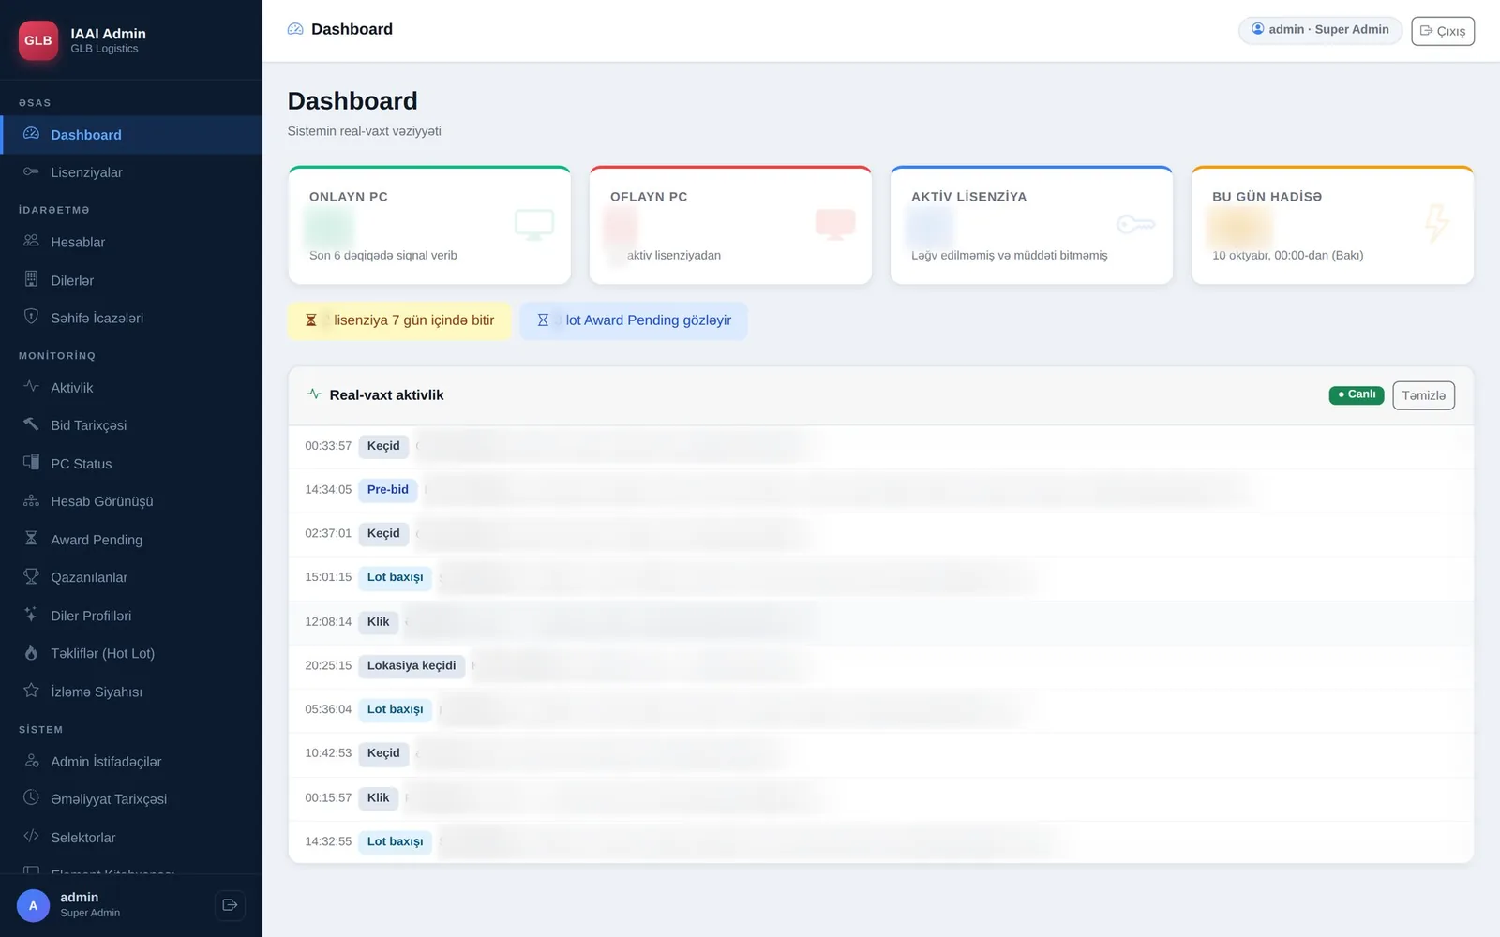Screen dimensions: 1500x937
Task: Click the İzləmə Siyahısı star icon
Action: (31, 691)
